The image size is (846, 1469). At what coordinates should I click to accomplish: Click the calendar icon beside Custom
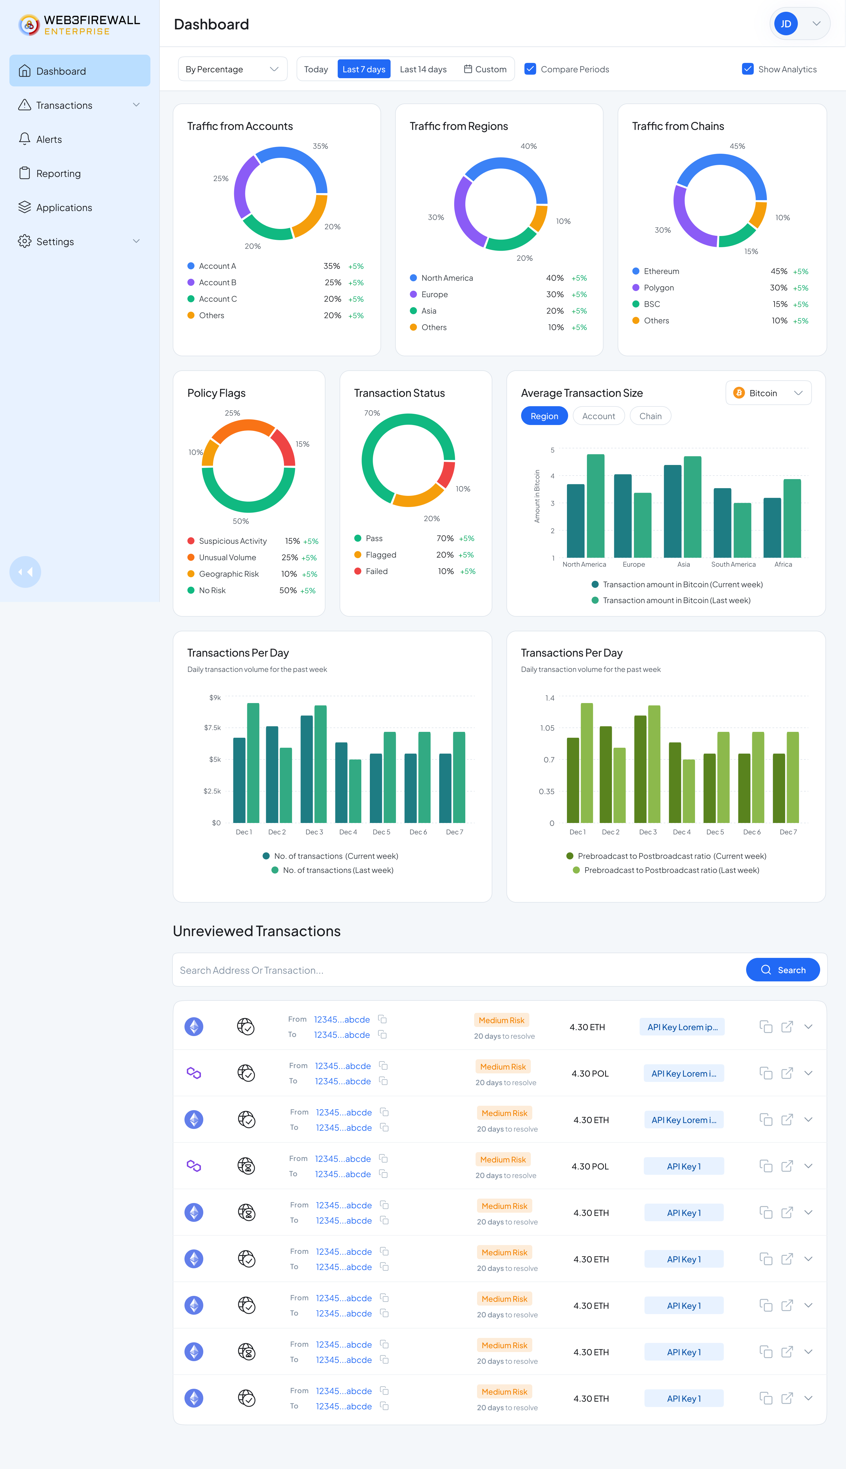pos(468,69)
